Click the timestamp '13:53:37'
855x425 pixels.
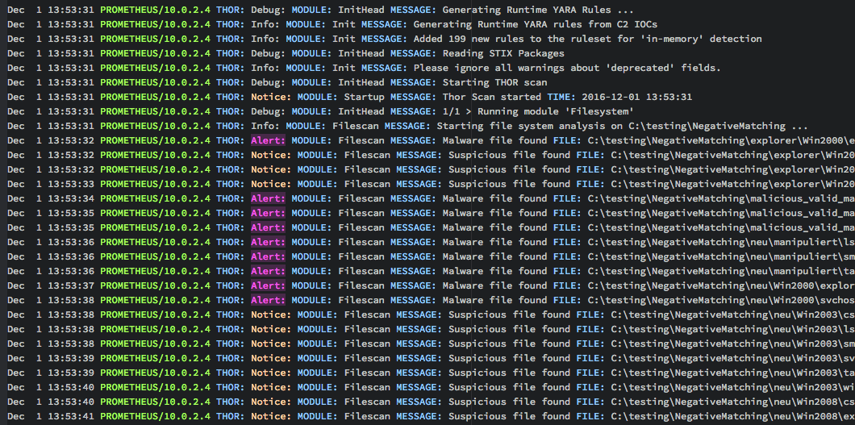tap(71, 285)
